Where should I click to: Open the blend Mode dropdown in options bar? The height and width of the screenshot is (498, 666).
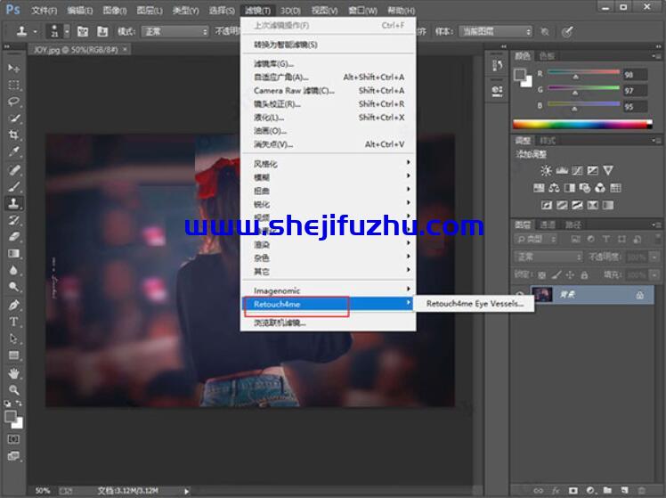point(175,31)
